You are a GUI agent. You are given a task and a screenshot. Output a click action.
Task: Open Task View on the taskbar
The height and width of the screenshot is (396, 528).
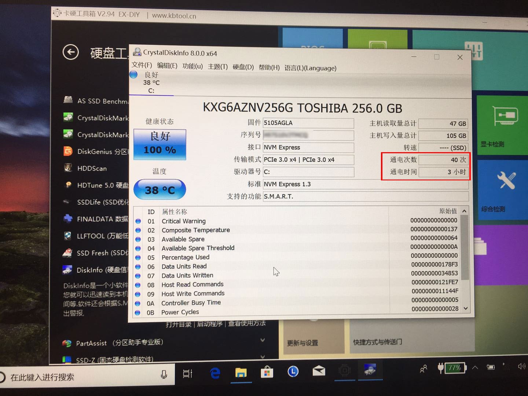(187, 374)
